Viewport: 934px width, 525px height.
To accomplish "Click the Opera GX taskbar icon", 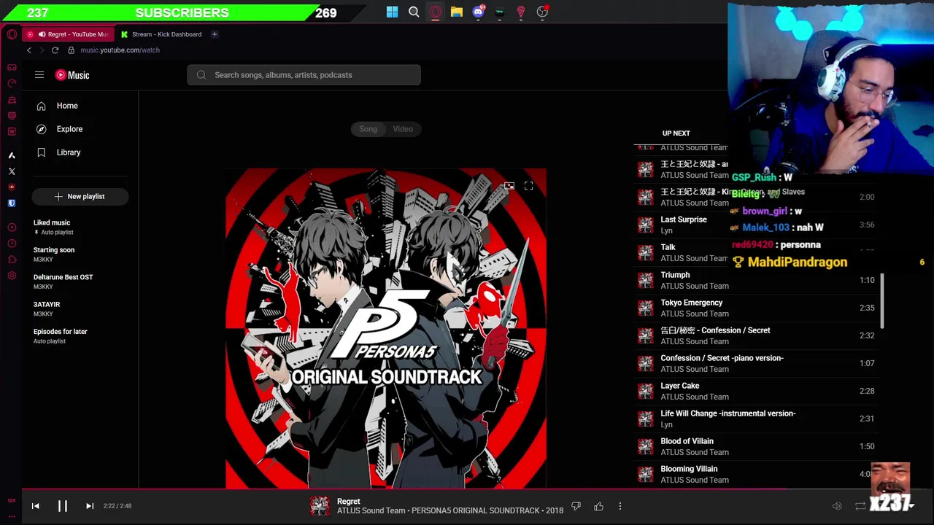I will [x=435, y=12].
